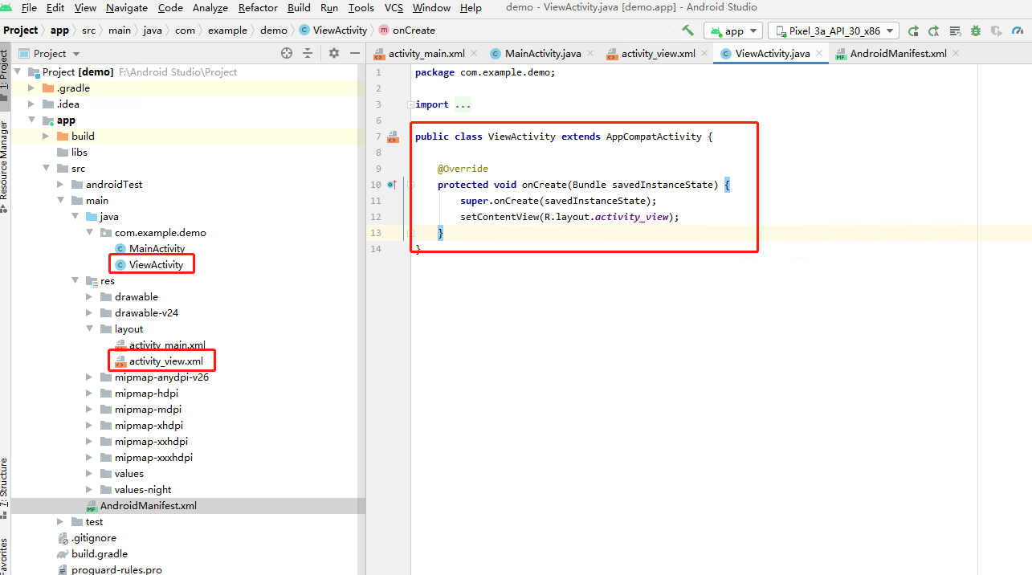Click Select Opened File crosshair in Project panel

[x=286, y=53]
